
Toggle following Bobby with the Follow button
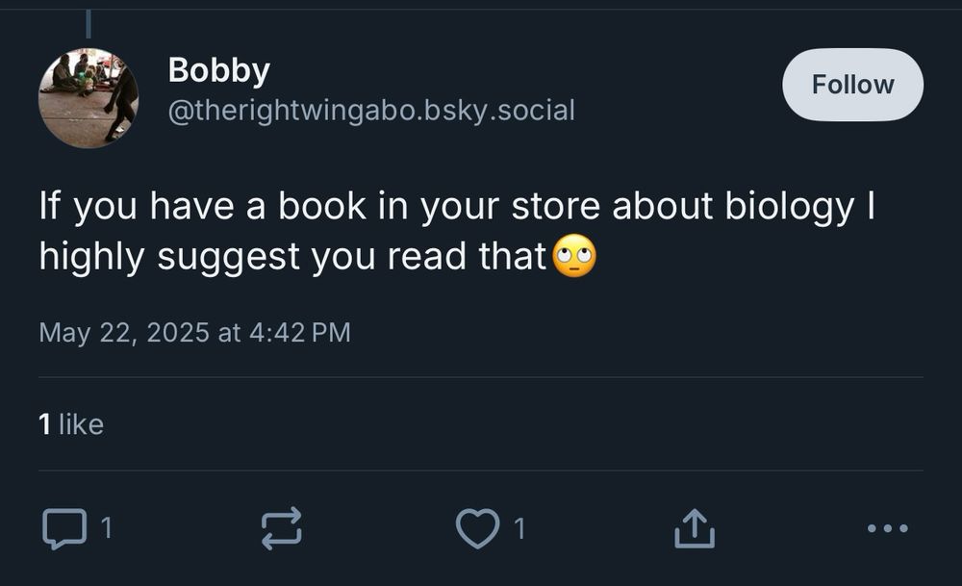(x=850, y=85)
